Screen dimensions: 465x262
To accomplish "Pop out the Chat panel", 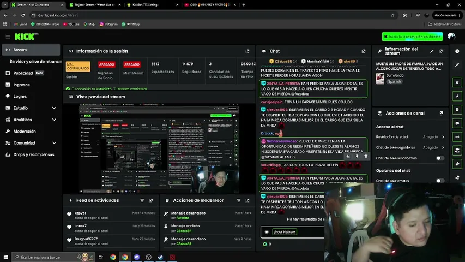I will [x=363, y=51].
